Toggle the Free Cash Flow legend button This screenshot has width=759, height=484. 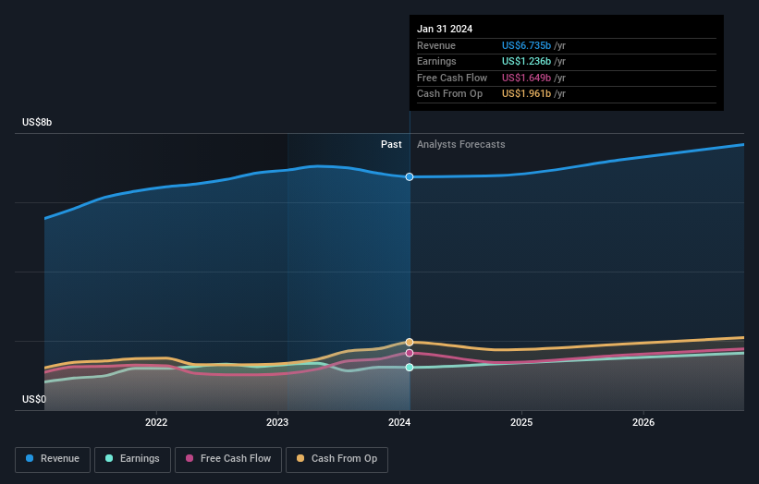tap(228, 459)
